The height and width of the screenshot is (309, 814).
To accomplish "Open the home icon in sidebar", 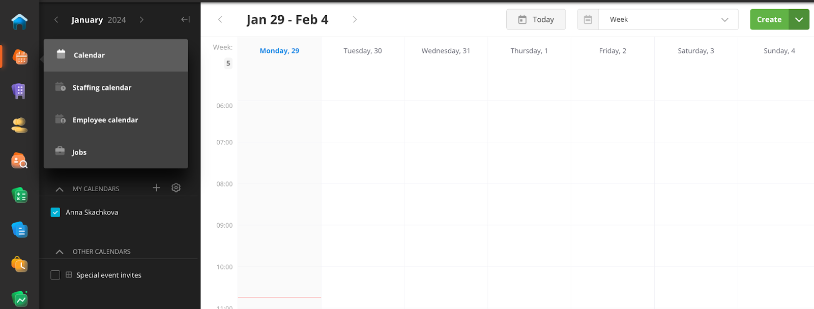I will click(x=19, y=21).
